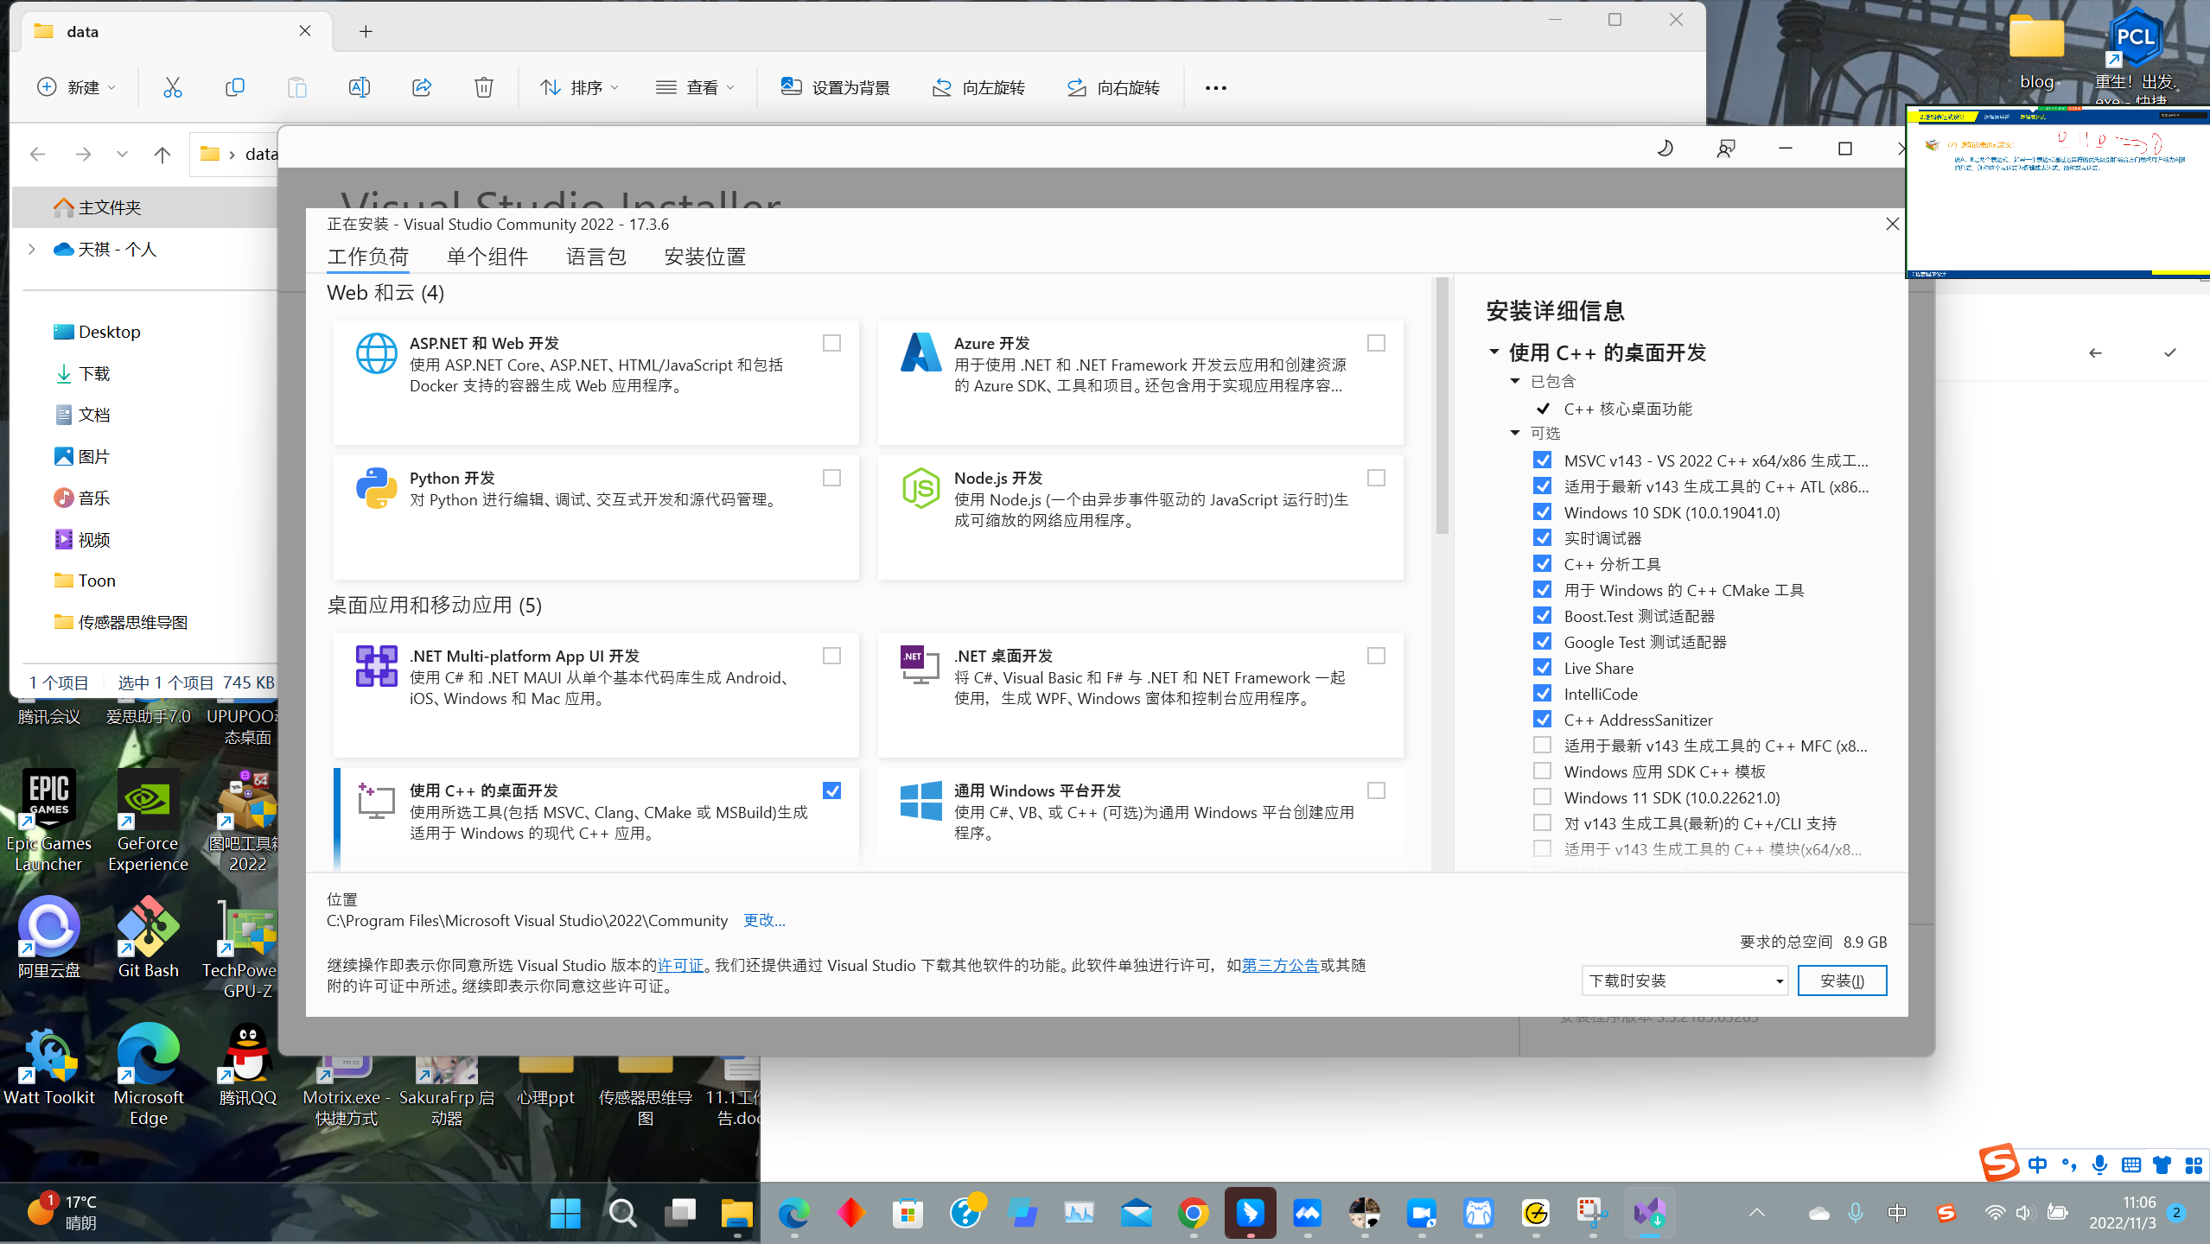Screen dimensions: 2210x1244
Task: Open GeForce Experience desktop icon
Action: pos(149,821)
